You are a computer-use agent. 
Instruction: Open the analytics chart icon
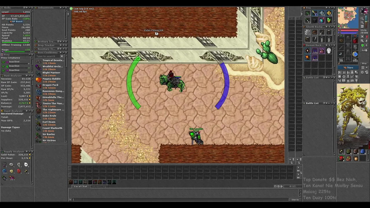(352, 77)
